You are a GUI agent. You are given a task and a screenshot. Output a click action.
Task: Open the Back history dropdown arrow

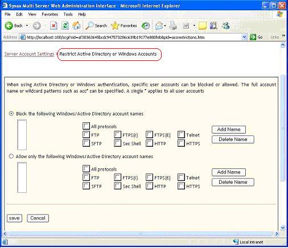point(27,26)
